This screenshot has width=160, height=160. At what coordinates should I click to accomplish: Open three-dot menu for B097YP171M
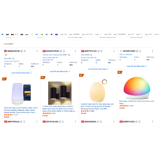[114, 51]
